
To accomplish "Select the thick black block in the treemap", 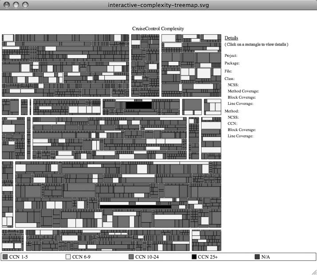I will pos(139,105).
